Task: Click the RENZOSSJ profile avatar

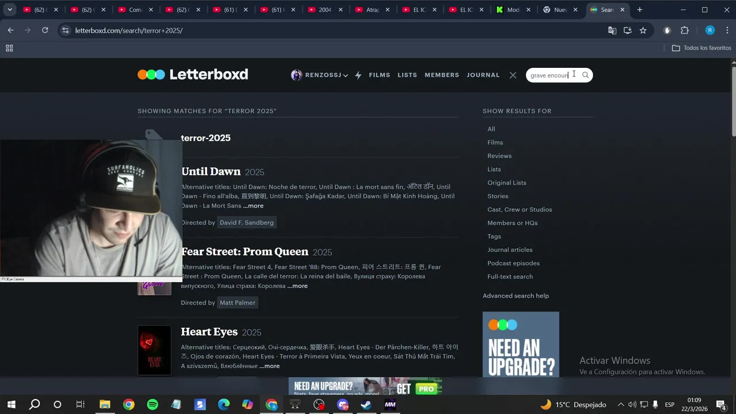Action: 297,75
